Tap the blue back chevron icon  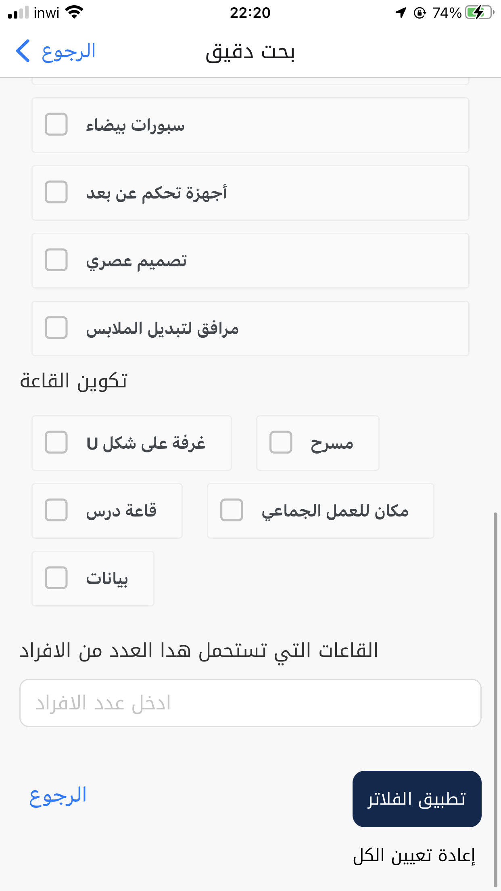pyautogui.click(x=23, y=51)
